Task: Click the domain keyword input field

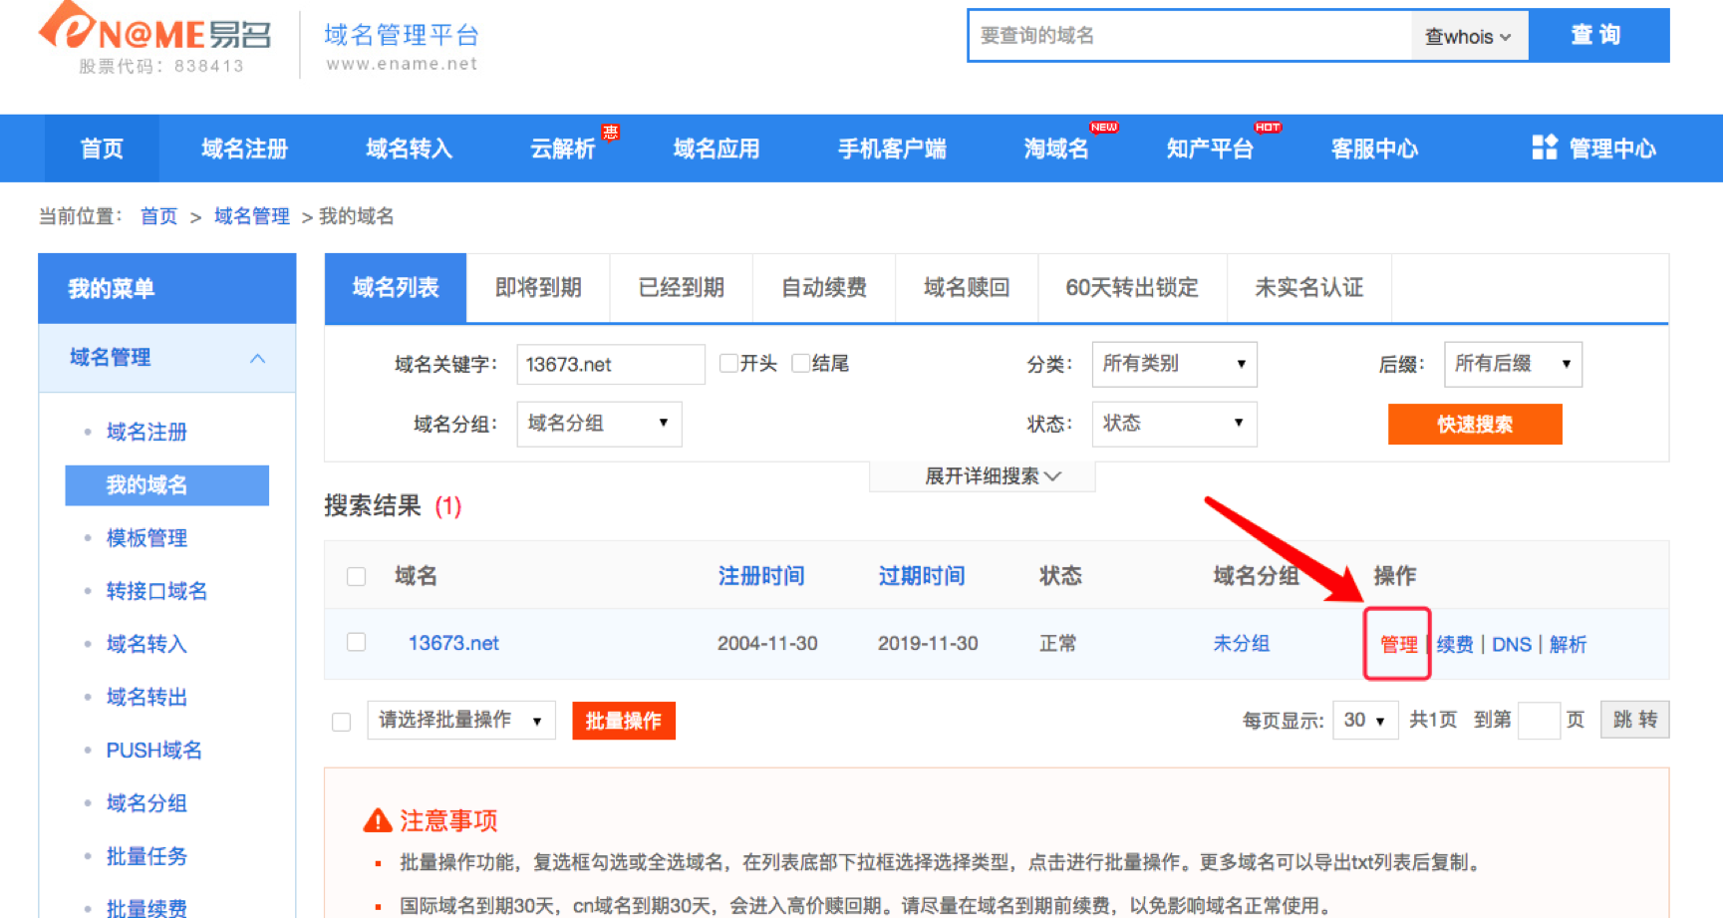Action: tap(610, 364)
